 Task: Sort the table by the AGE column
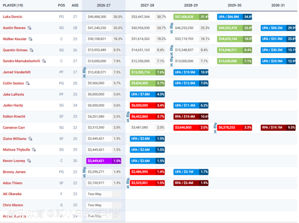(75, 5)
